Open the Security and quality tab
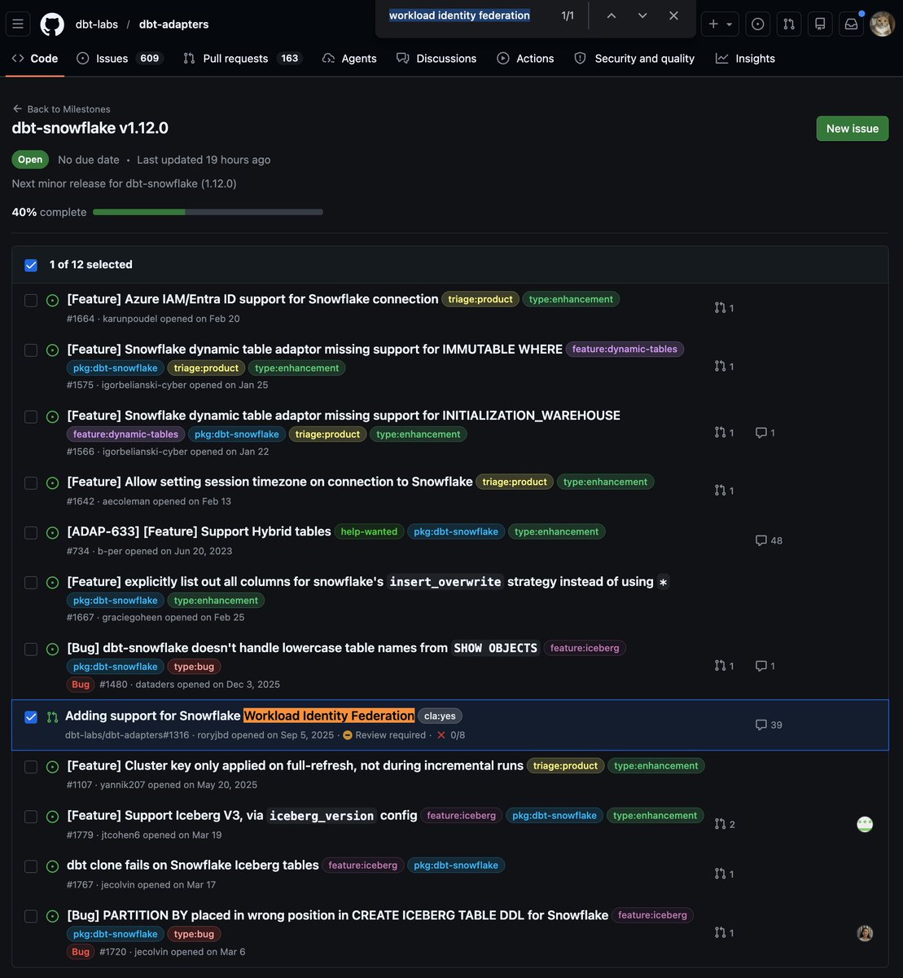The height and width of the screenshot is (978, 903). pyautogui.click(x=634, y=59)
